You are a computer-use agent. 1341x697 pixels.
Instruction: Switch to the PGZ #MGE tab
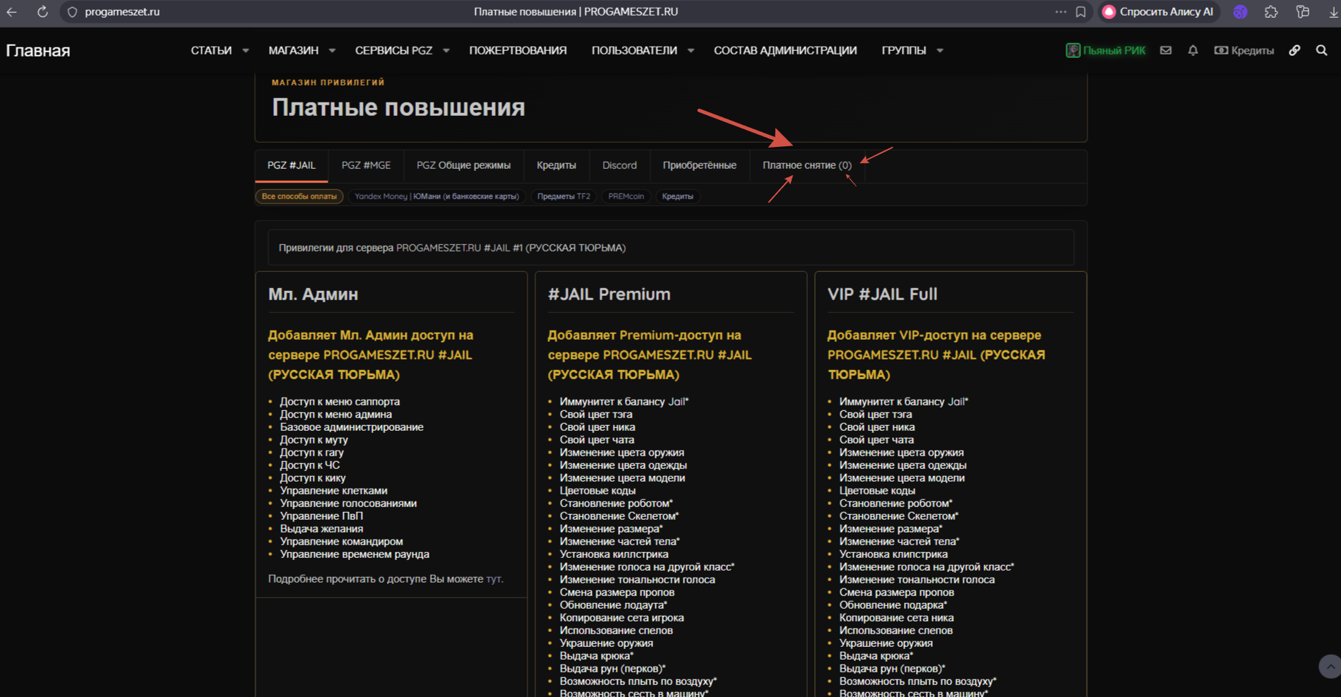point(366,165)
